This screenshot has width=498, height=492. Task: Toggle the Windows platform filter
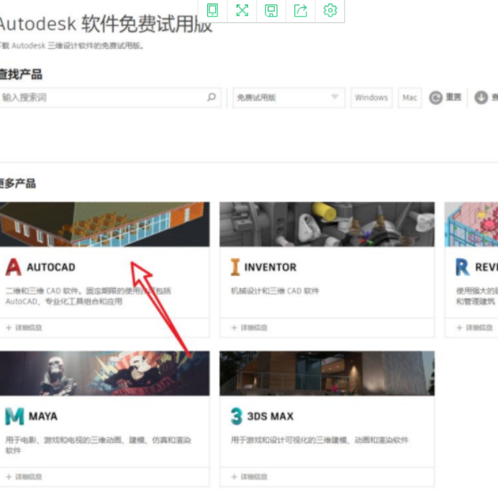[x=371, y=97]
